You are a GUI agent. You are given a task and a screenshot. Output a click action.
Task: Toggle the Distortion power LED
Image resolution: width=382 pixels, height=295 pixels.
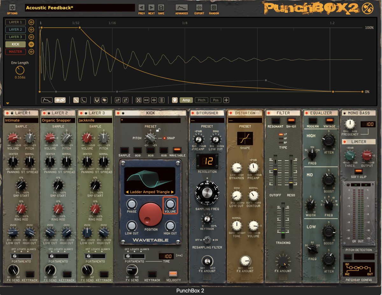230,113
